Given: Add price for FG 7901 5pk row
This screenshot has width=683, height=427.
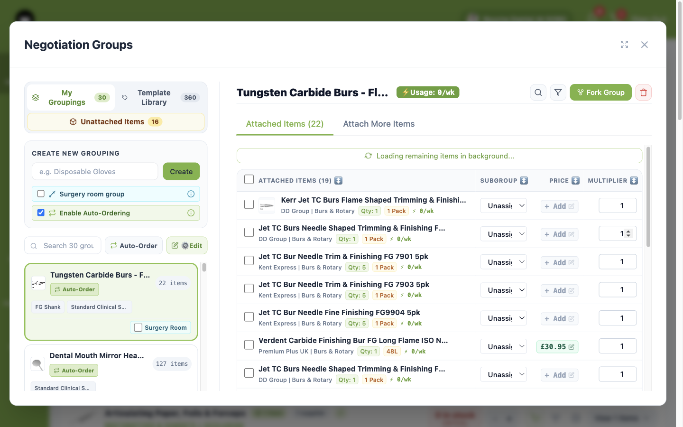Looking at the screenshot, I should (559, 262).
